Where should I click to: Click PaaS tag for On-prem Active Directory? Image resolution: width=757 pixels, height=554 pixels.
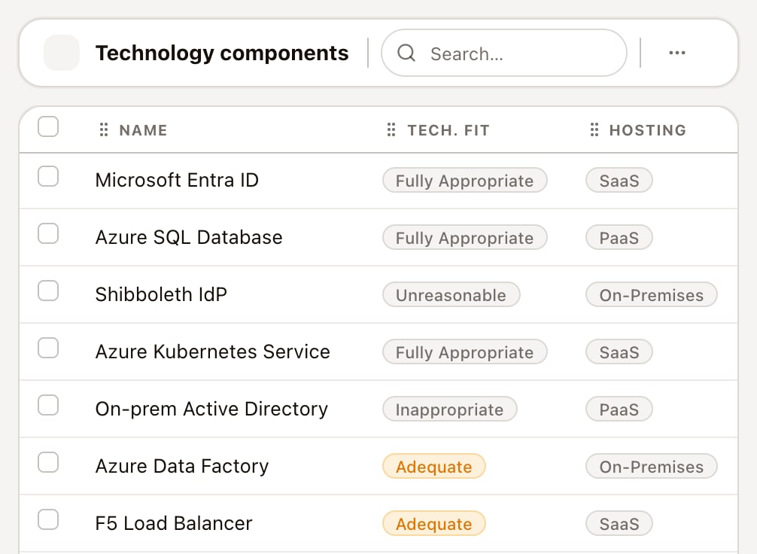619,409
